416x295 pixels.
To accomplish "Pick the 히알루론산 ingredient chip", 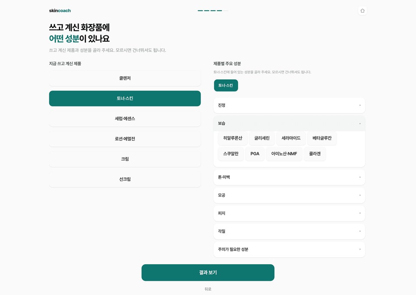I will point(233,138).
